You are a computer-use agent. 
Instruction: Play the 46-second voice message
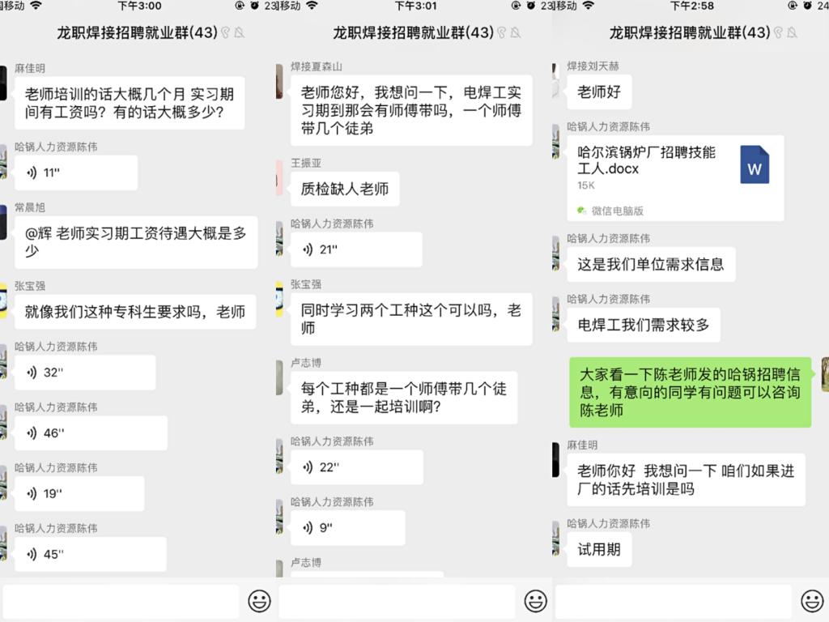(90, 433)
